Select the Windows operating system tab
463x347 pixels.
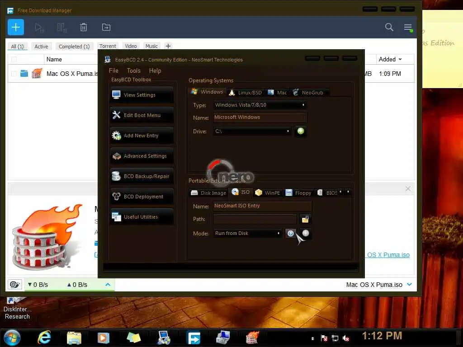[207, 92]
